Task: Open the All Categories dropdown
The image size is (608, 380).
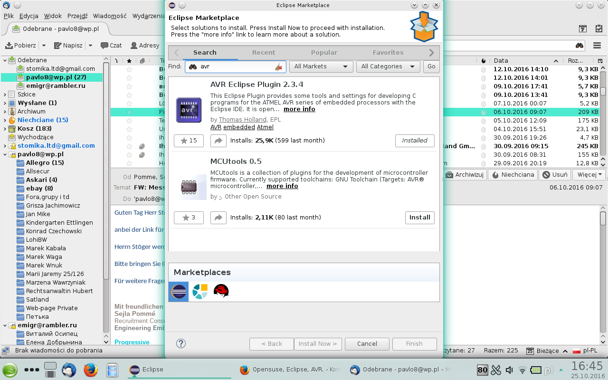Action: point(388,66)
